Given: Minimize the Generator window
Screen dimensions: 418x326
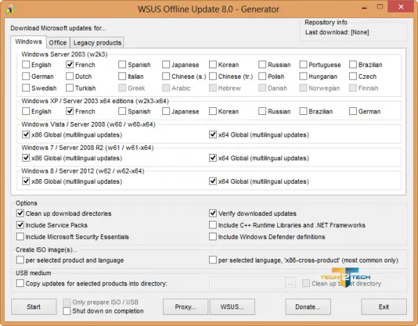Looking at the screenshot, I should click(x=364, y=8).
